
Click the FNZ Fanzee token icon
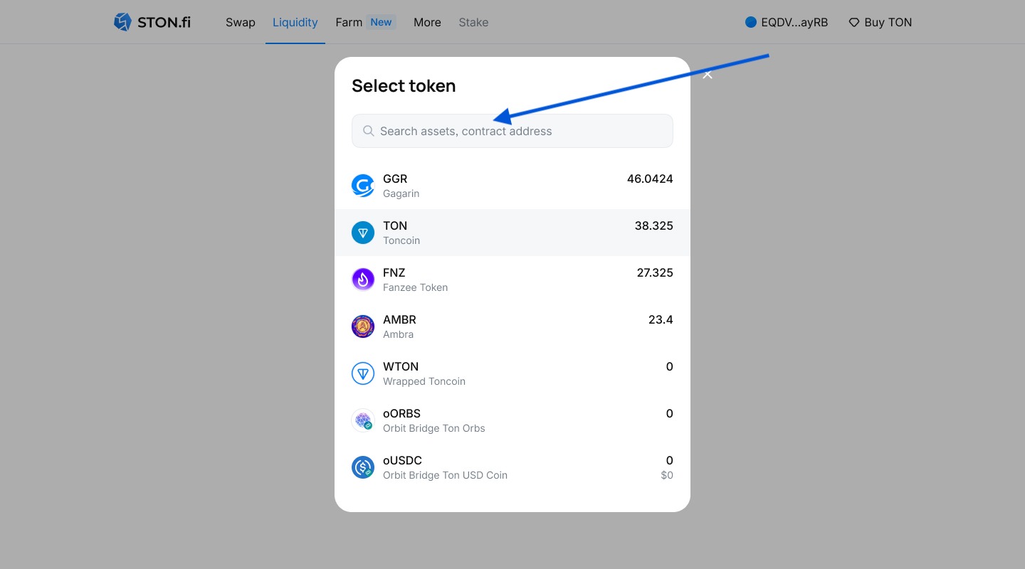click(363, 280)
